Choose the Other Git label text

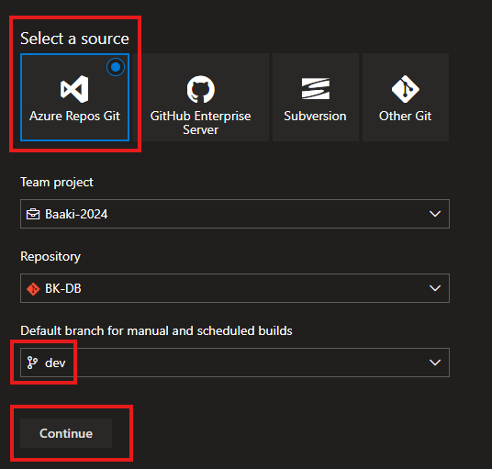pyautogui.click(x=406, y=116)
